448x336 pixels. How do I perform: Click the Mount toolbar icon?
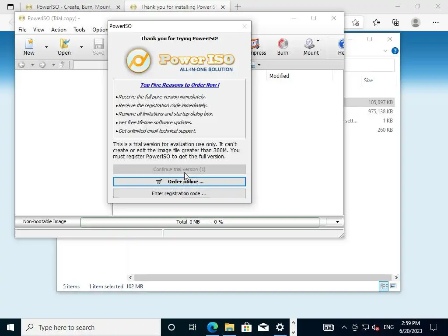[x=311, y=47]
